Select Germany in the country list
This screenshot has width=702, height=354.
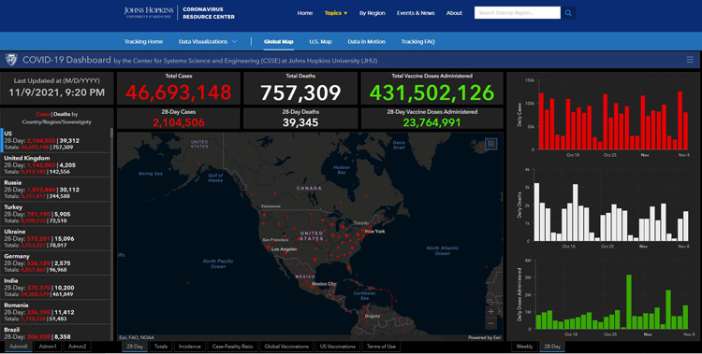(55, 263)
